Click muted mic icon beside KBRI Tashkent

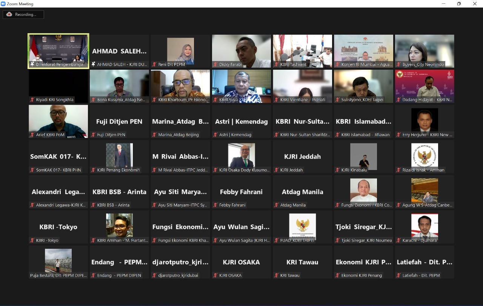277,64
